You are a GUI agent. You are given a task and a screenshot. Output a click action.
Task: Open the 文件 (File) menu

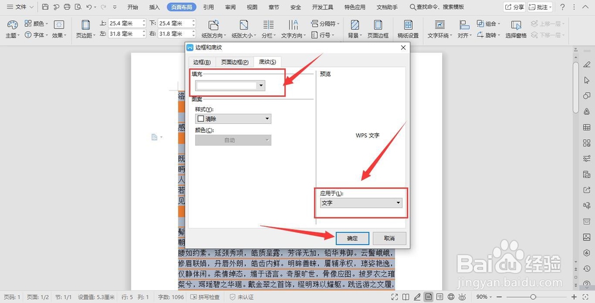click(20, 7)
